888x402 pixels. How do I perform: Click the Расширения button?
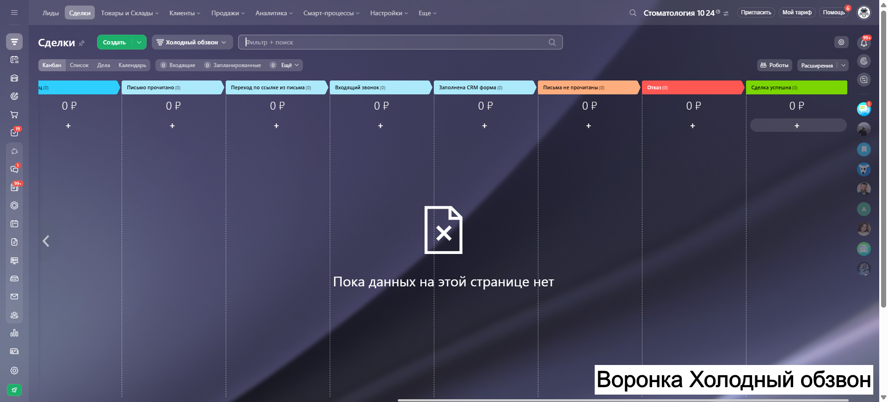click(817, 65)
